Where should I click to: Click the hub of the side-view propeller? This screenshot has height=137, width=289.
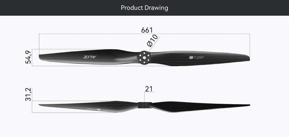click(144, 105)
